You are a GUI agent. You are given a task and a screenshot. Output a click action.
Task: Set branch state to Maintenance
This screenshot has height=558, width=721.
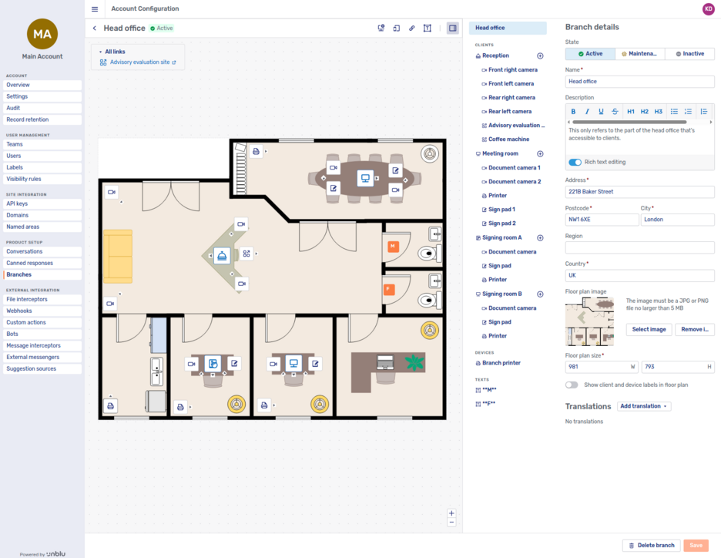coord(639,54)
